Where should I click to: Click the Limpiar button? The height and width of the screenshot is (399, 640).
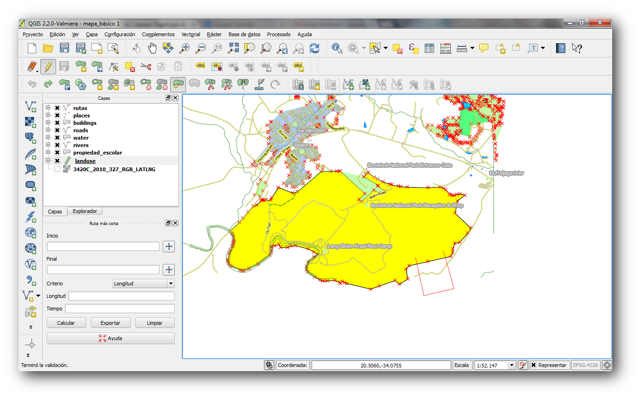click(154, 323)
